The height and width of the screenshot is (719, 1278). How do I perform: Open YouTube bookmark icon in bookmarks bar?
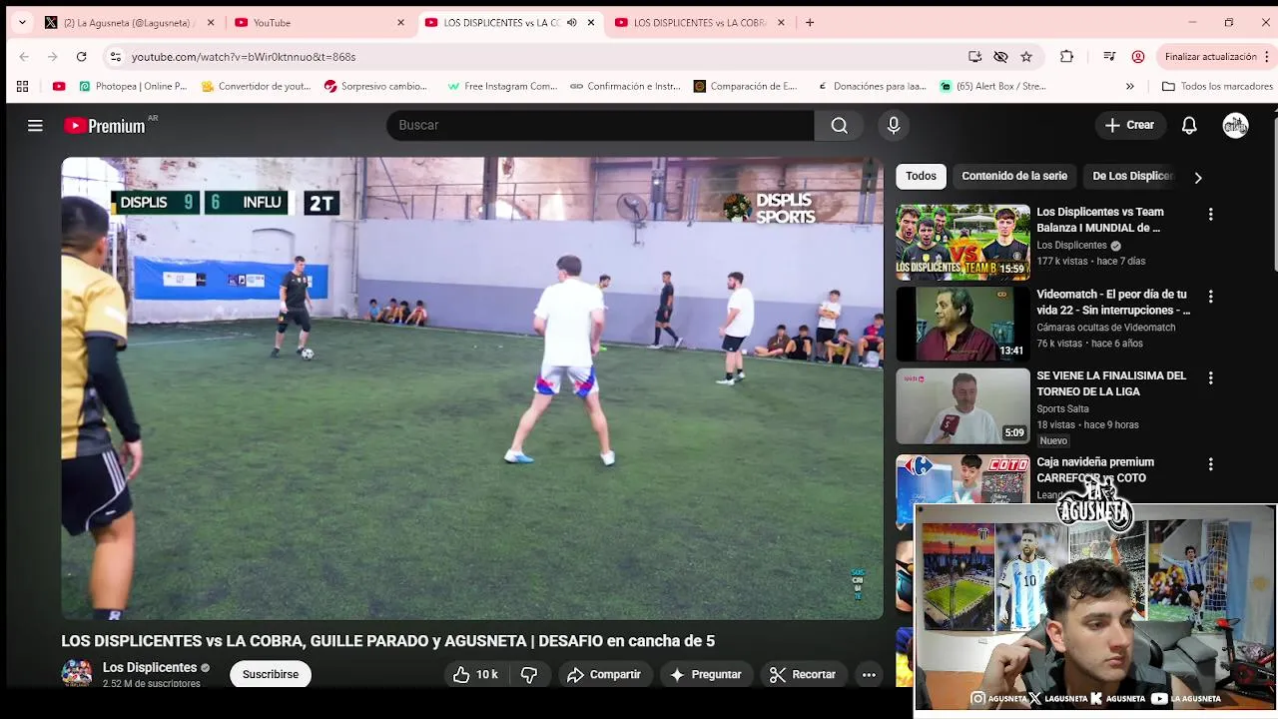point(59,86)
